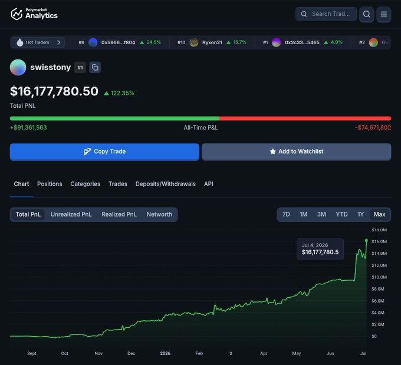401x365 pixels.
Task: Click the -$74,671,802 losses figure
Action: [x=373, y=128]
